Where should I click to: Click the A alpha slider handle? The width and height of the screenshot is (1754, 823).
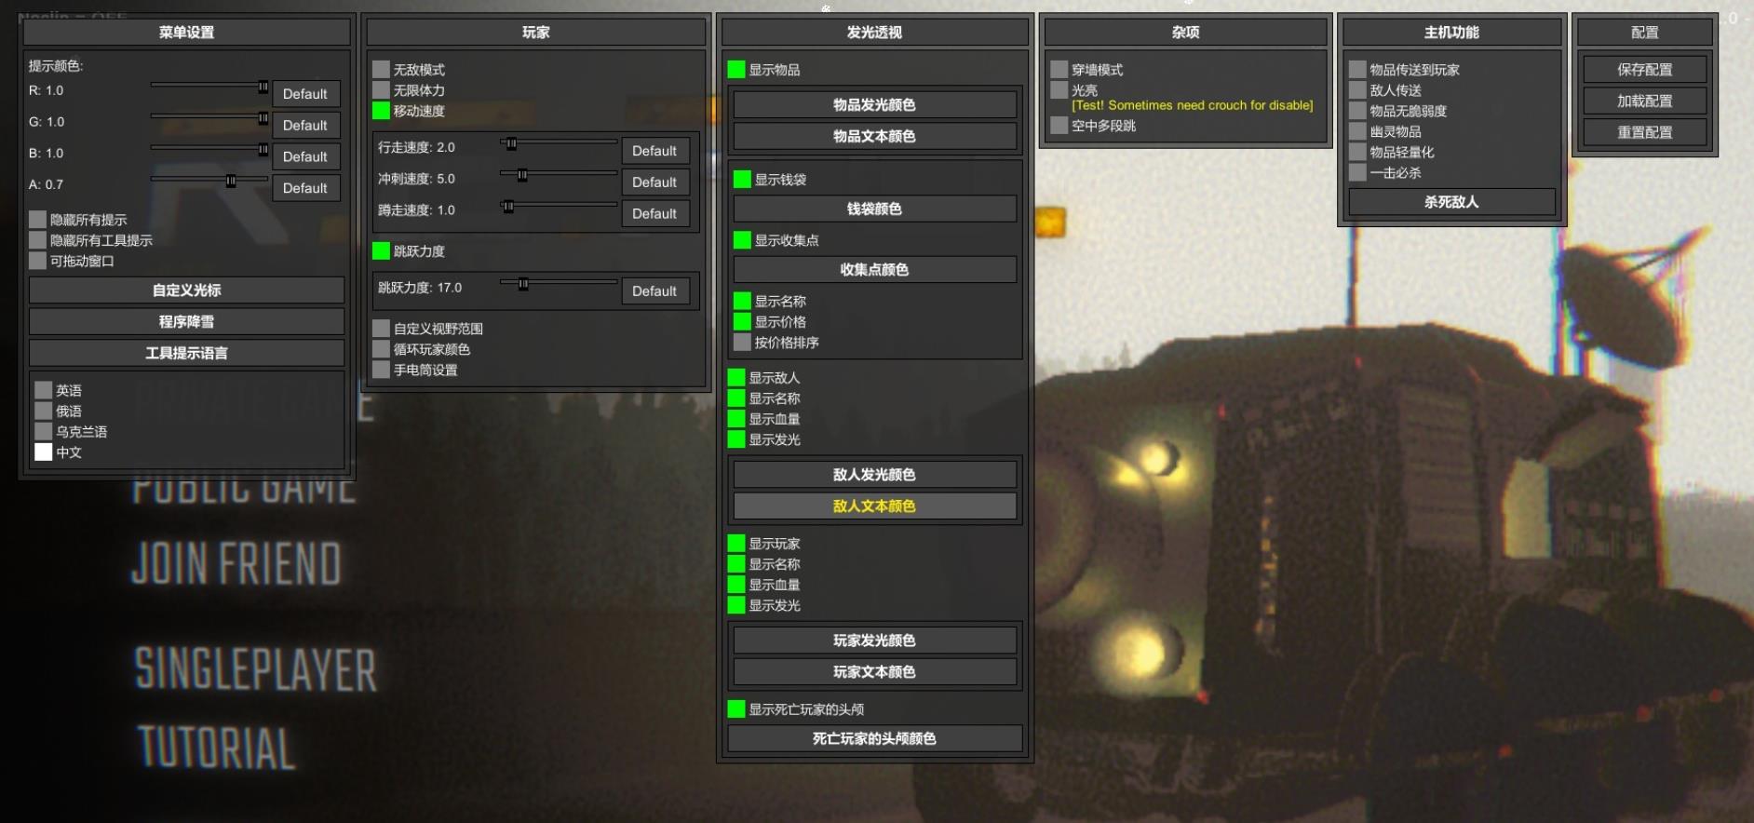click(x=231, y=181)
